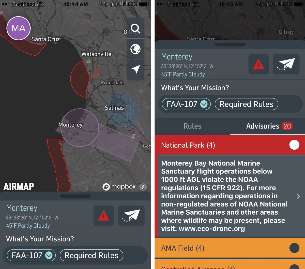Tap the Prunedale map label

(x=112, y=83)
